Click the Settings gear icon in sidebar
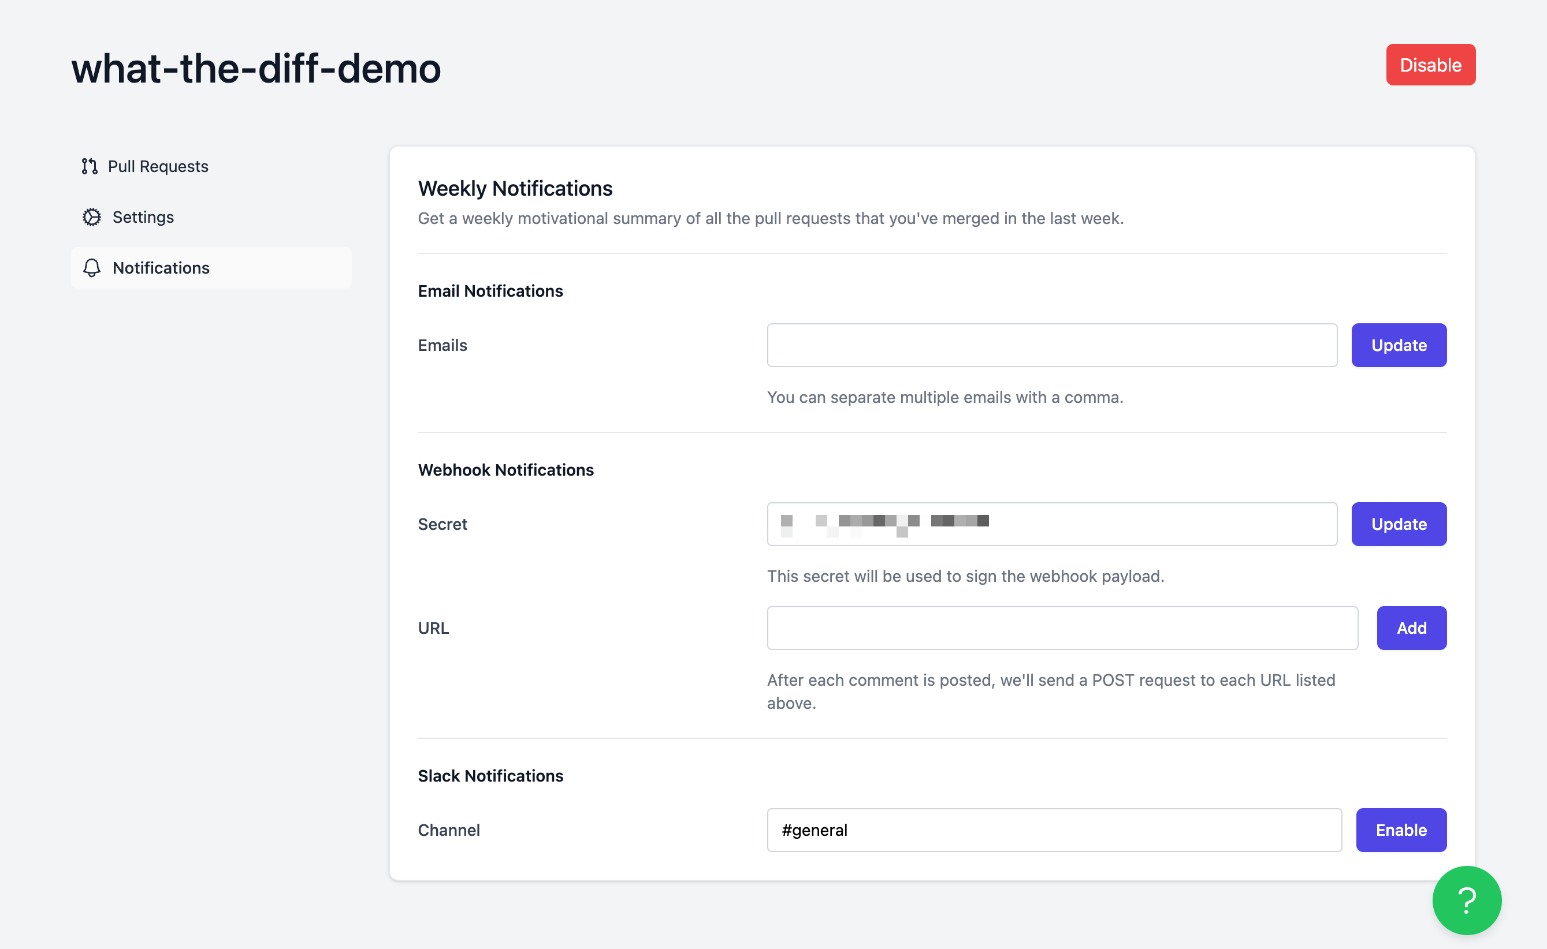Viewport: 1547px width, 949px height. click(92, 216)
